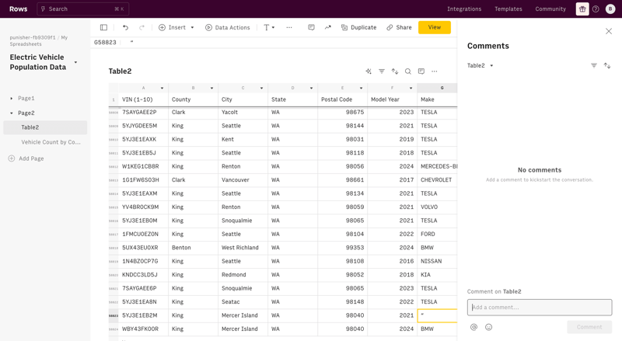Open Community in top navigation
This screenshot has width=622, height=341.
pos(550,9)
